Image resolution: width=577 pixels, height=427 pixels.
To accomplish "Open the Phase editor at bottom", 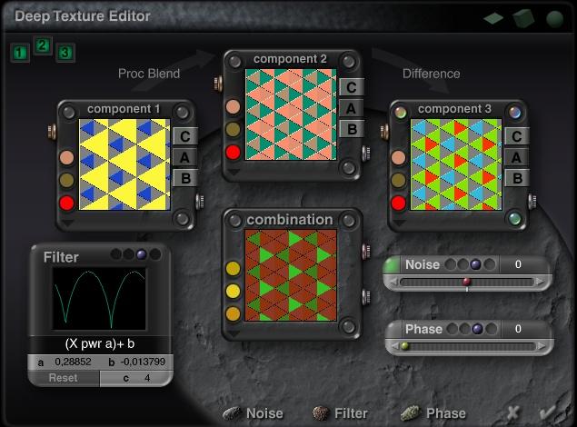I will (x=433, y=413).
